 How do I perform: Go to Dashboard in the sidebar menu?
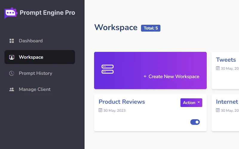[x=30, y=41]
